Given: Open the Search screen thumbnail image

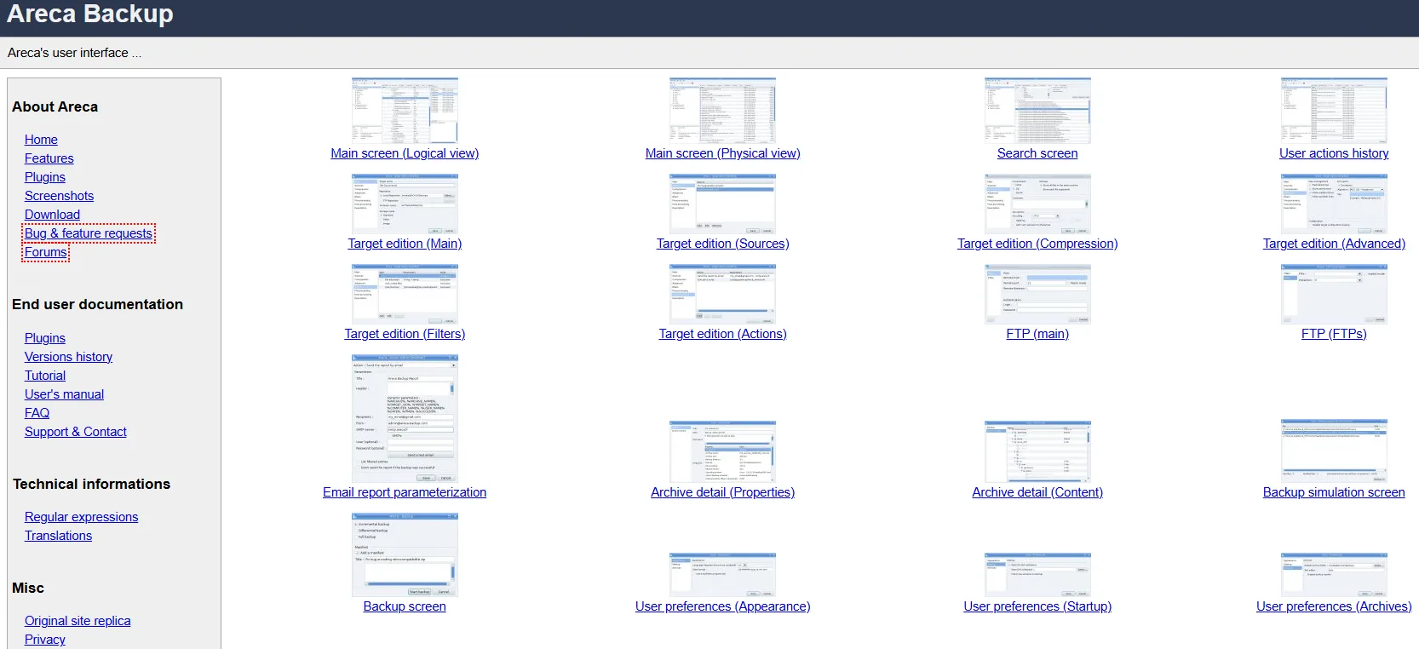Looking at the screenshot, I should [x=1037, y=111].
